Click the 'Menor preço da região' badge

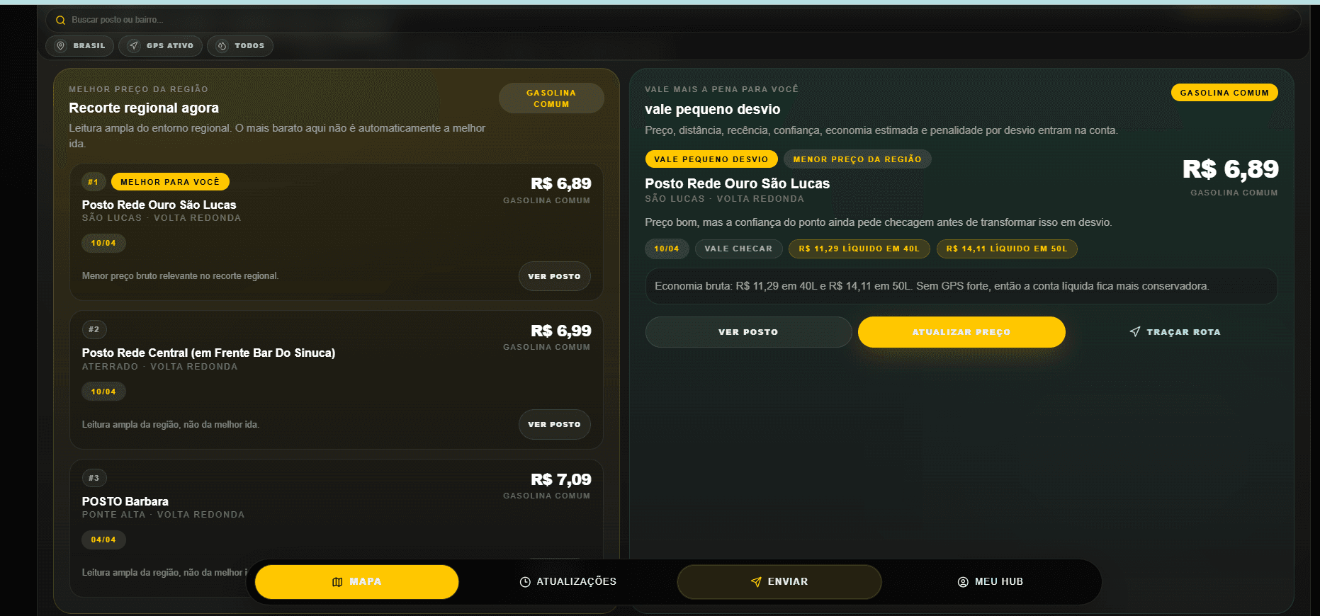(x=857, y=159)
